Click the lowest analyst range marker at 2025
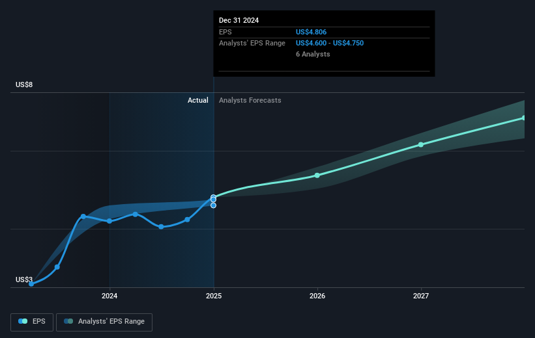 click(x=213, y=205)
